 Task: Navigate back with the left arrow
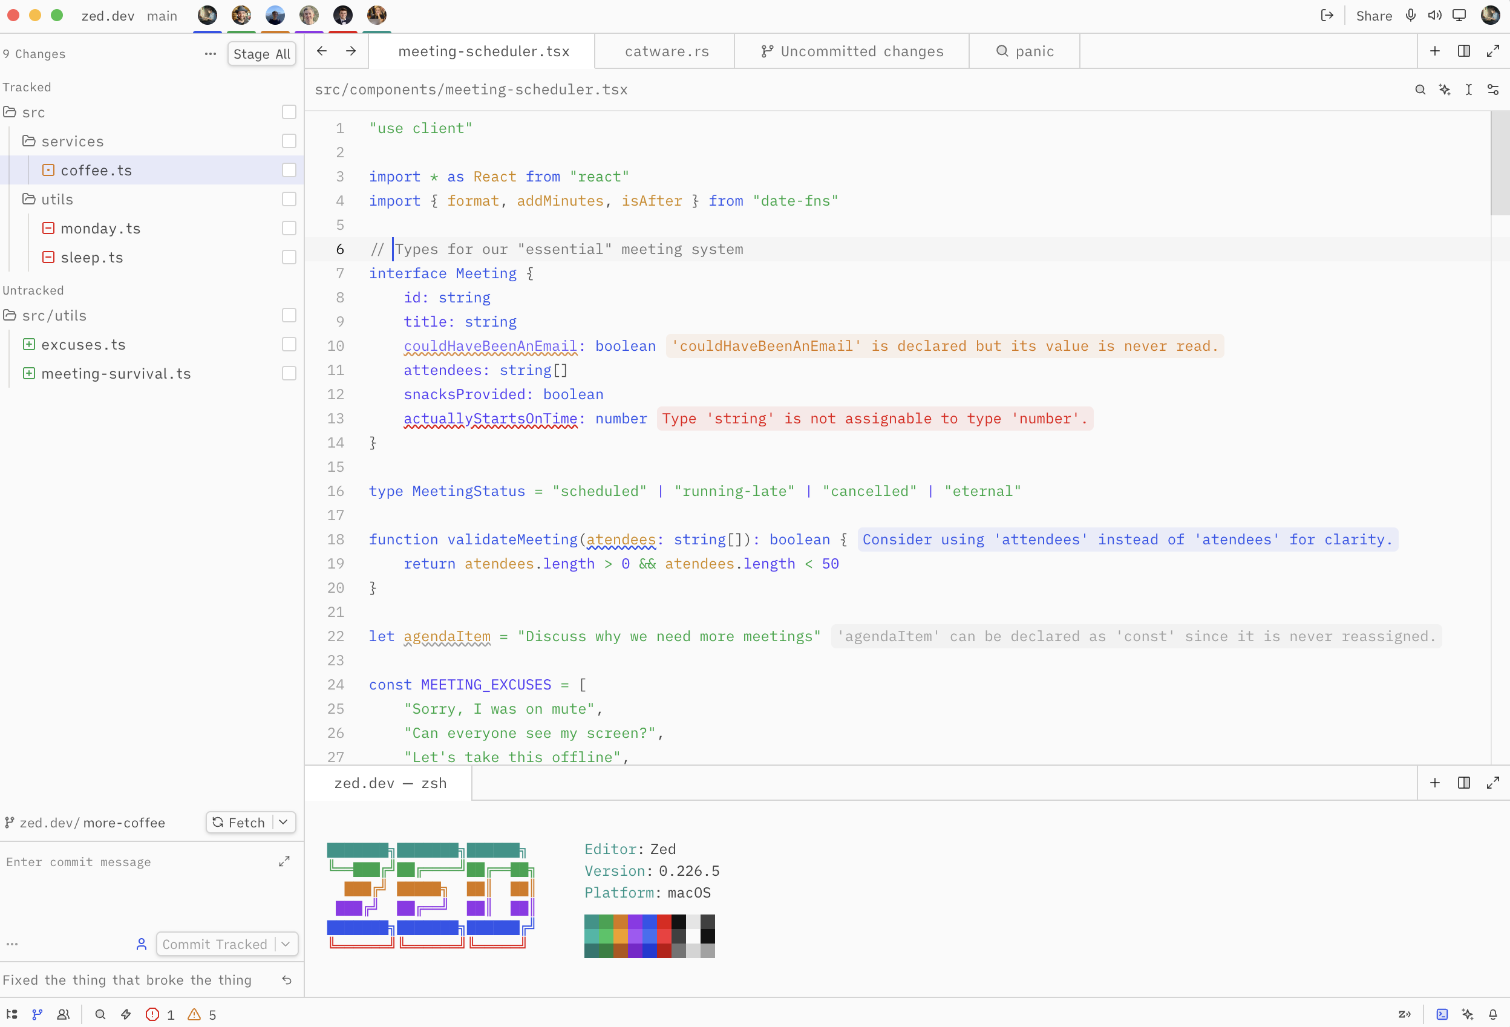pyautogui.click(x=322, y=51)
